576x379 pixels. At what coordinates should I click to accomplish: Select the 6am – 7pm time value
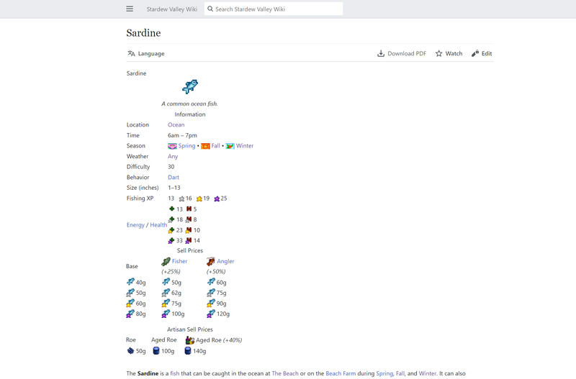click(182, 135)
